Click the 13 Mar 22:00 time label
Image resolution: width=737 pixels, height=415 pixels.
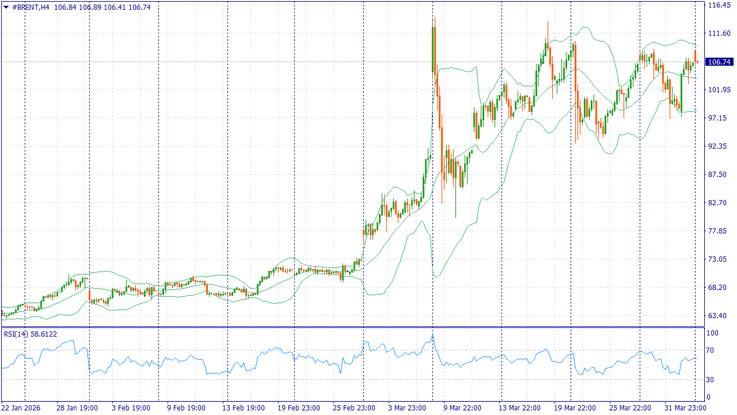[x=519, y=408]
